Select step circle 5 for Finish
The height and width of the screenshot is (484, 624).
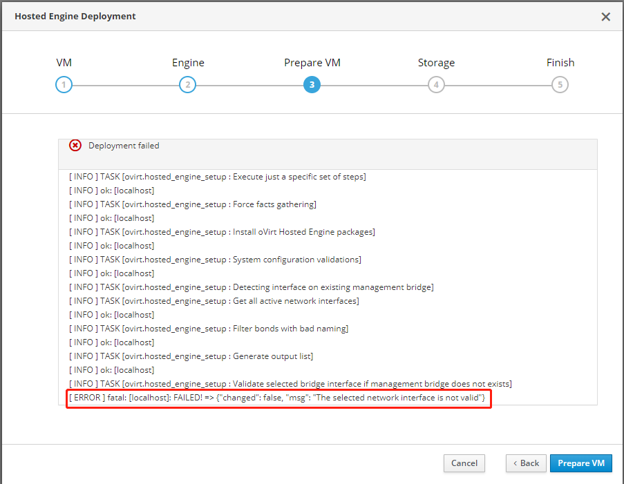pyautogui.click(x=560, y=84)
